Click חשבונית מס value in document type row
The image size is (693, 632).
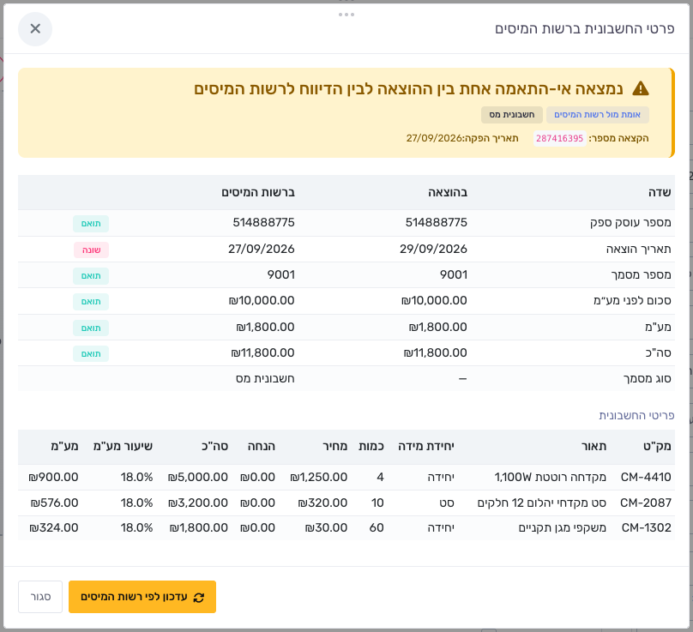pyautogui.click(x=265, y=379)
